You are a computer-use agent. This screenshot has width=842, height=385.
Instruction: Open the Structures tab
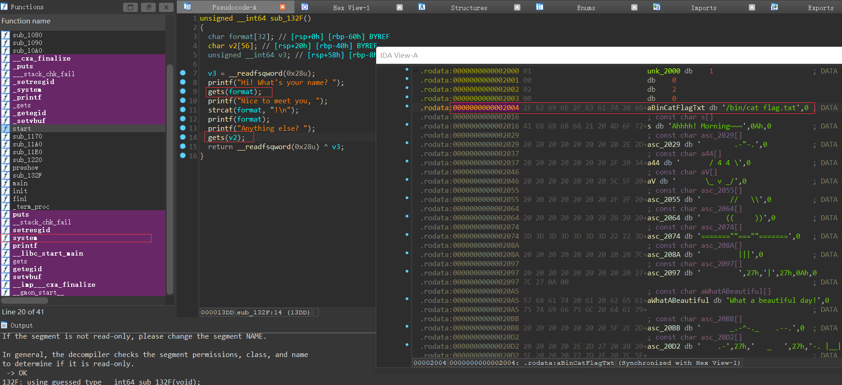469,7
